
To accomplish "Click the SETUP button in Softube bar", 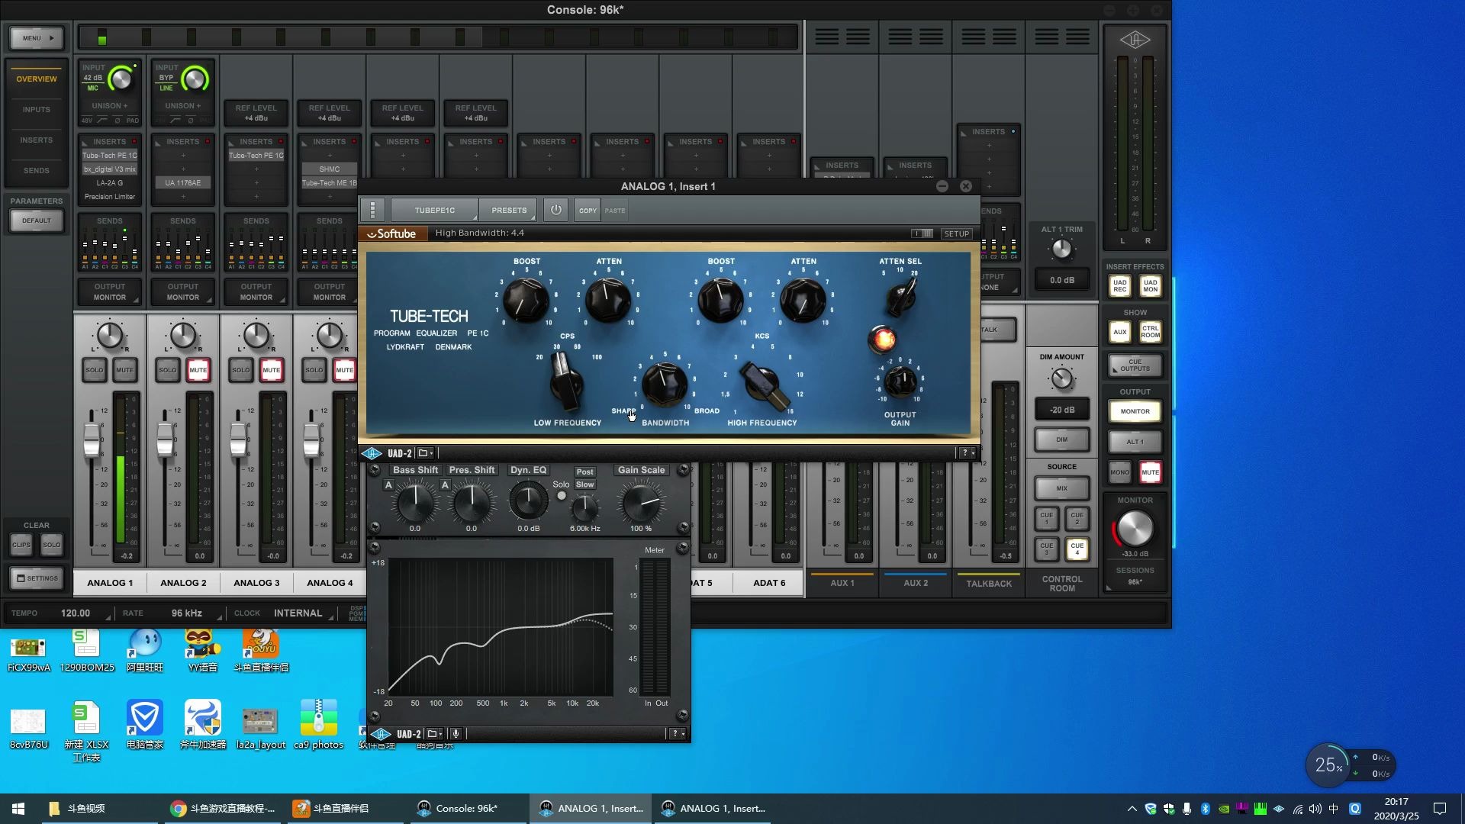I will [956, 233].
